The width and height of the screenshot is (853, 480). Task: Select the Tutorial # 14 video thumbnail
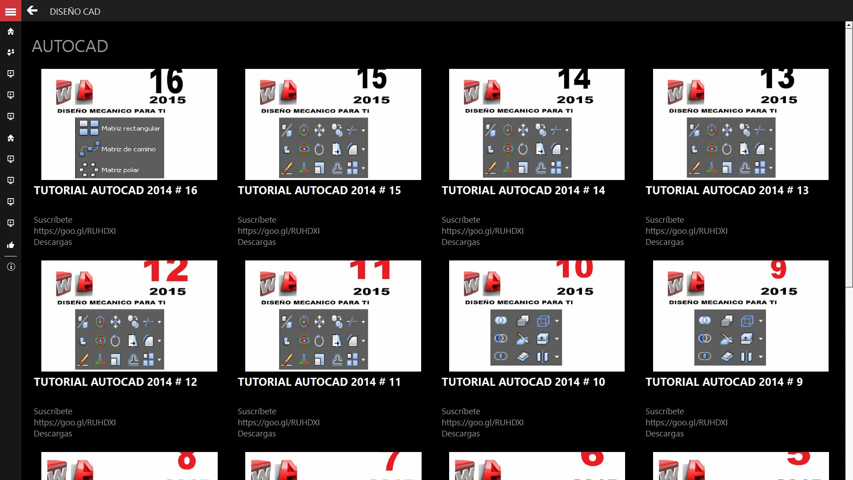point(537,124)
